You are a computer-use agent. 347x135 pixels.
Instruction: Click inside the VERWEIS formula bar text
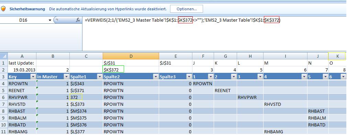click(x=182, y=20)
